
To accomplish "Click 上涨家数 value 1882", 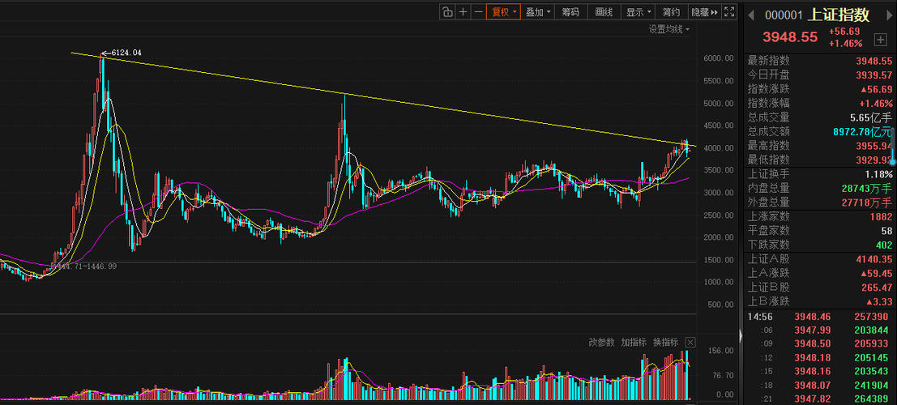I will [x=881, y=217].
